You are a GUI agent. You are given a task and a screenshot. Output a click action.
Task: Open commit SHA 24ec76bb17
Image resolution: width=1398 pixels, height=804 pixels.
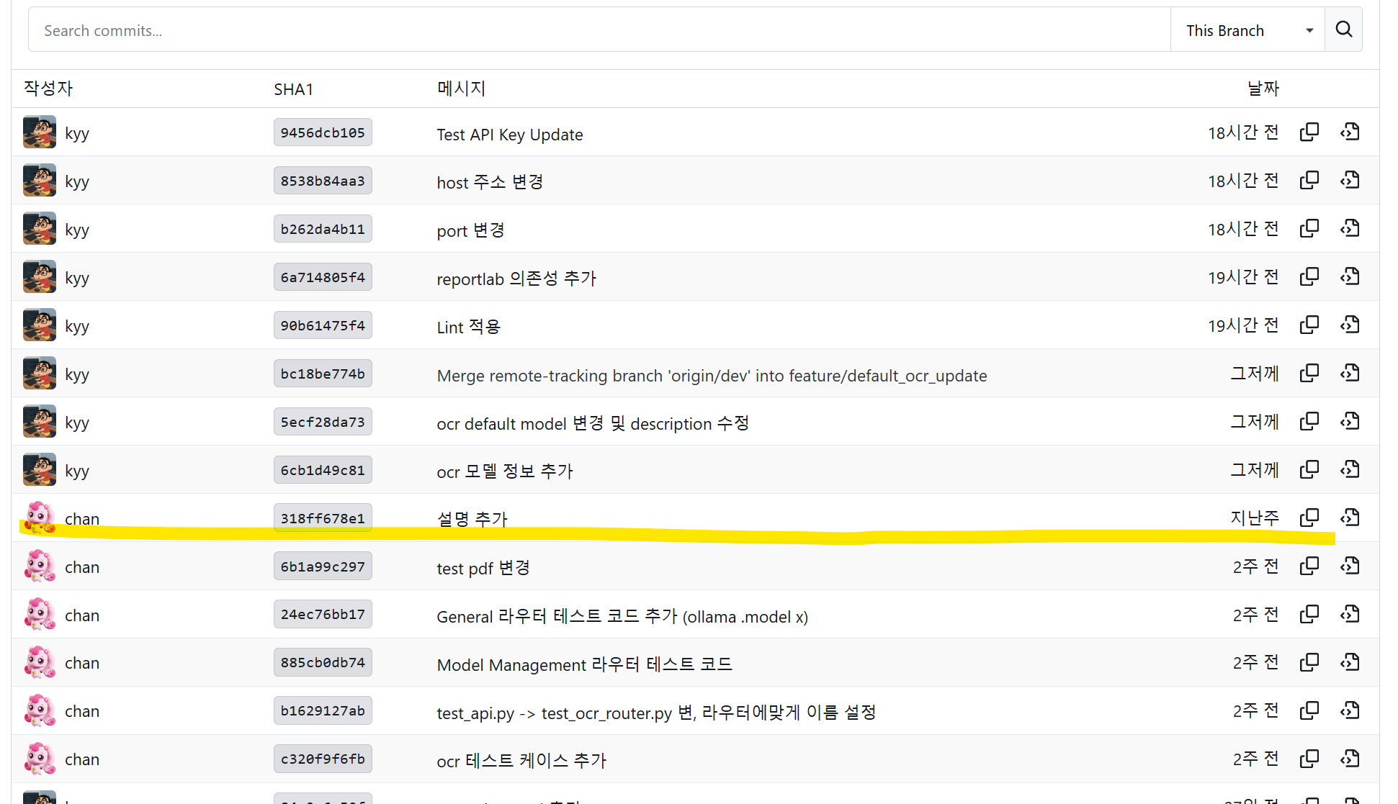[323, 615]
